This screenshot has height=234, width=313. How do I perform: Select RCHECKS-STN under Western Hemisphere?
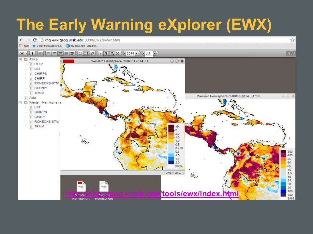[47, 122]
